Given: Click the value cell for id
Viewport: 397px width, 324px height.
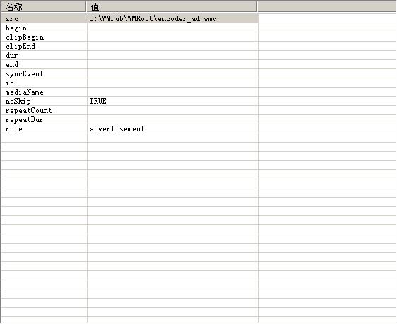Looking at the screenshot, I should pos(172,83).
